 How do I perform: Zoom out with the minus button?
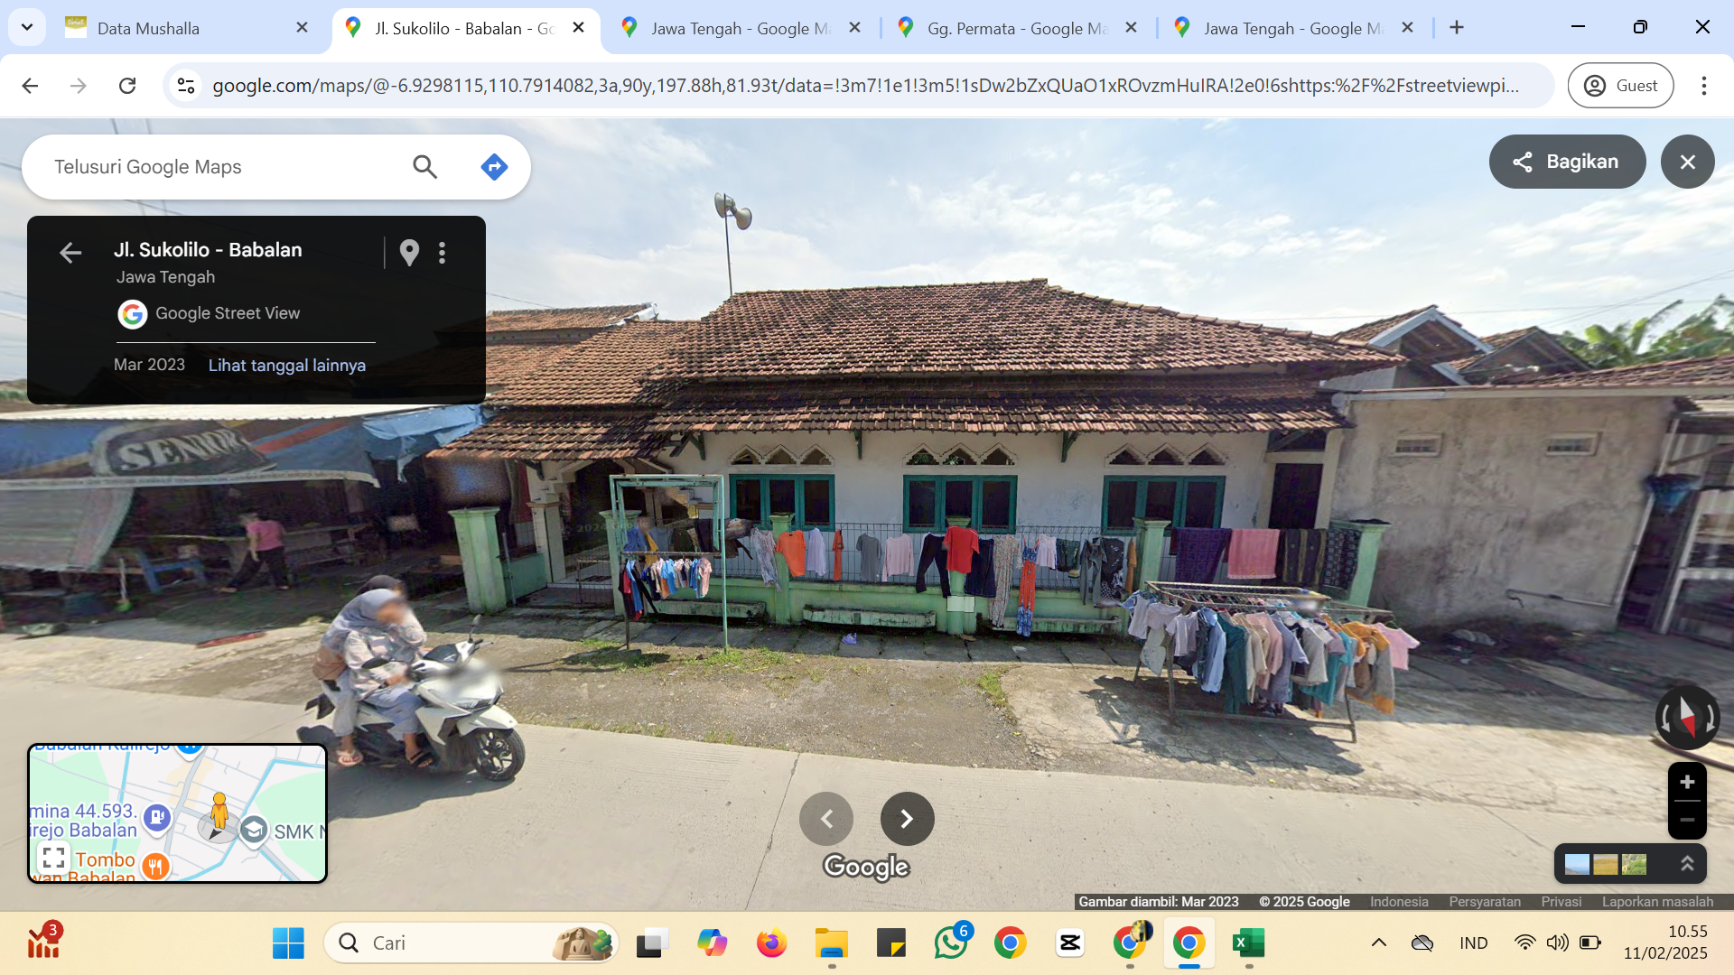[x=1687, y=820]
